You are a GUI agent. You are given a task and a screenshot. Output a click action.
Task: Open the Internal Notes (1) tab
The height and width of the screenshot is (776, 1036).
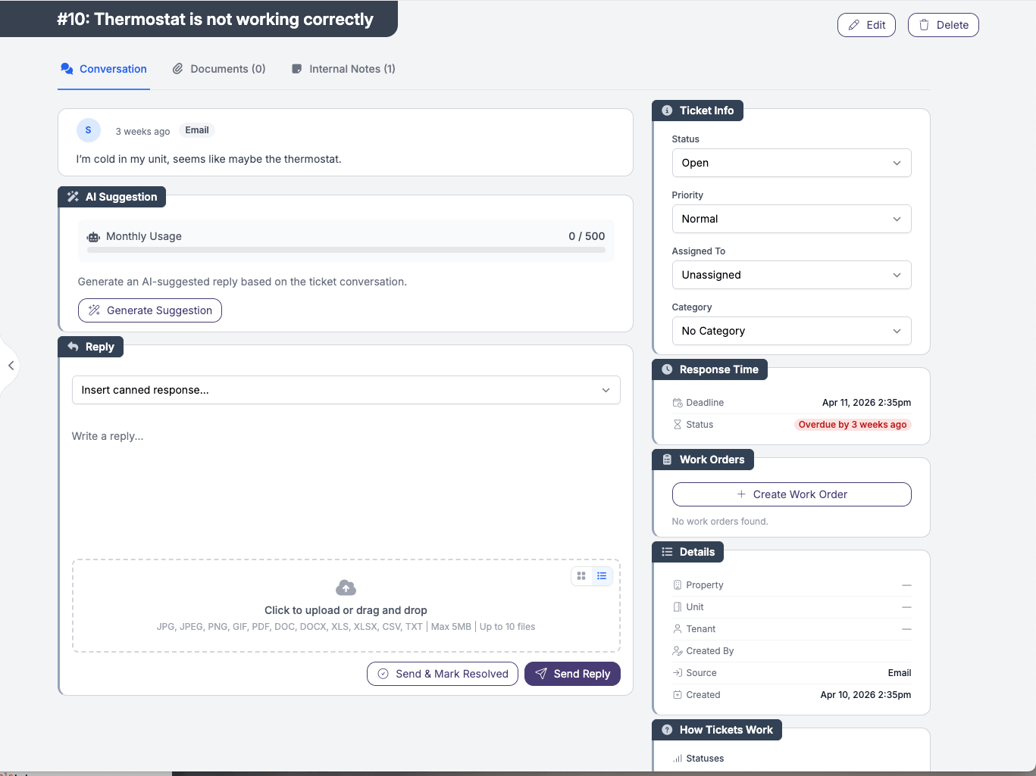343,69
